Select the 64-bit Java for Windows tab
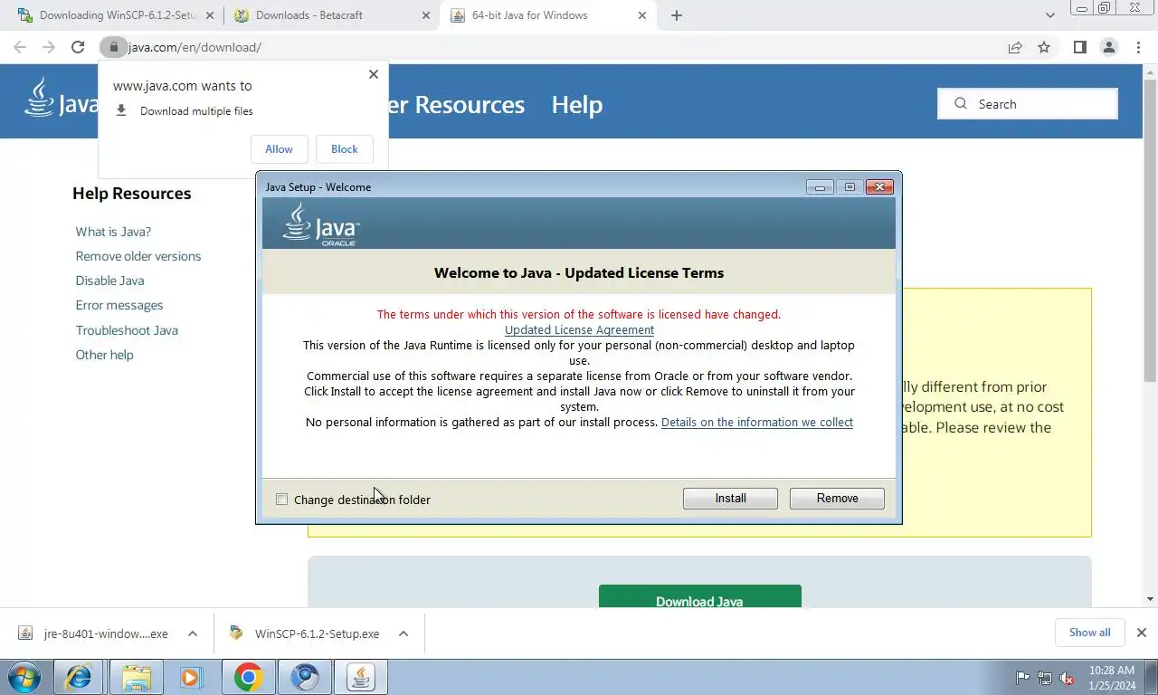This screenshot has height=695, width=1158. click(548, 15)
